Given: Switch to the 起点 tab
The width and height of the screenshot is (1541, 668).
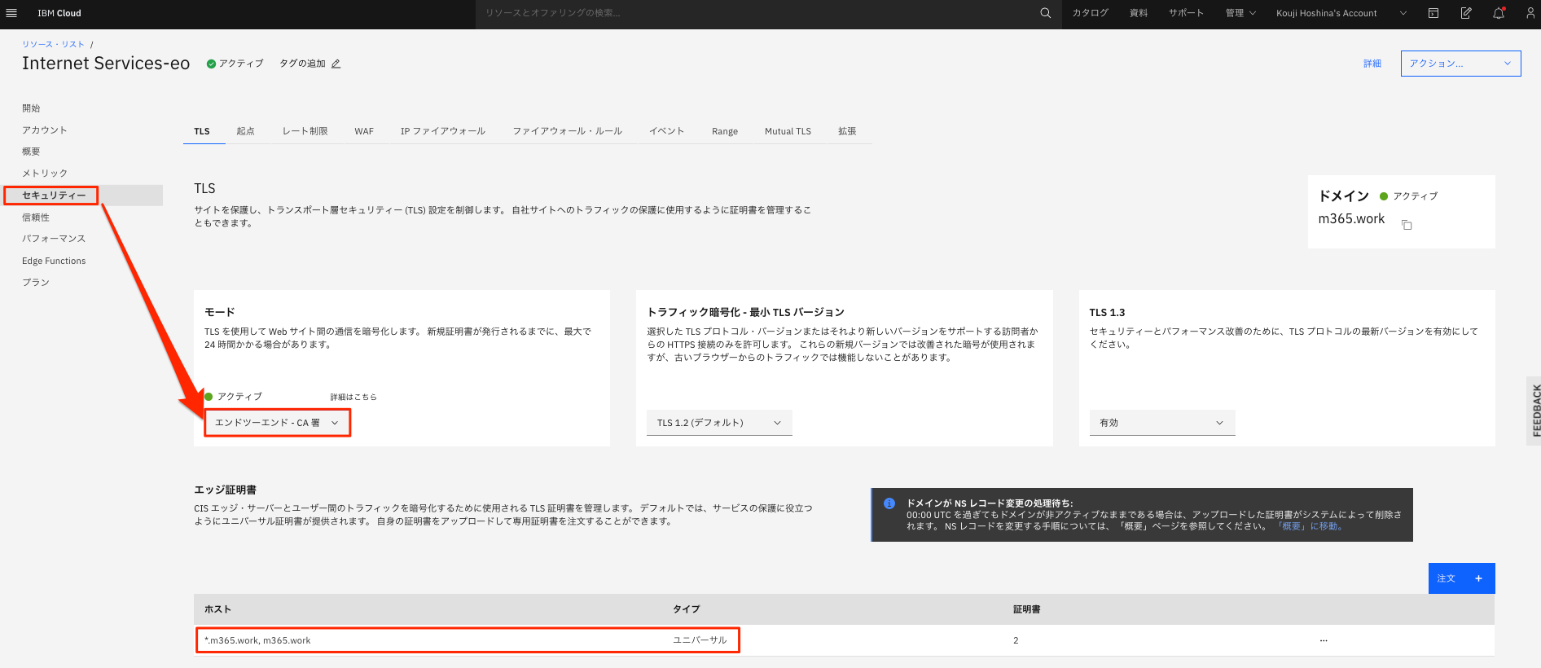Looking at the screenshot, I should (245, 131).
